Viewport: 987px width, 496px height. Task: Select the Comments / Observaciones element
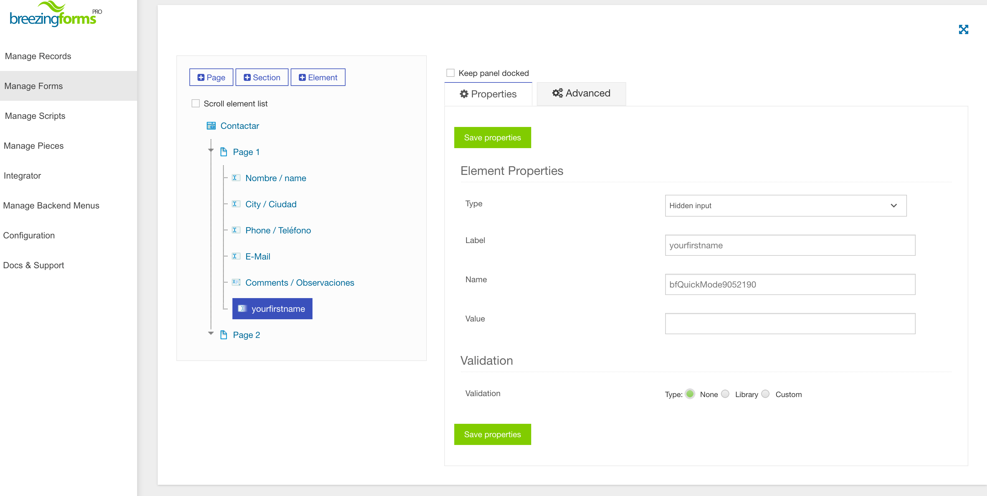tap(300, 283)
